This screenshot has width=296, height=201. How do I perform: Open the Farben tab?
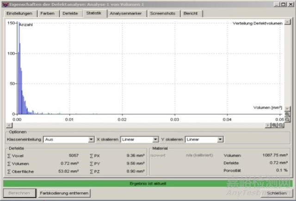pyautogui.click(x=47, y=13)
